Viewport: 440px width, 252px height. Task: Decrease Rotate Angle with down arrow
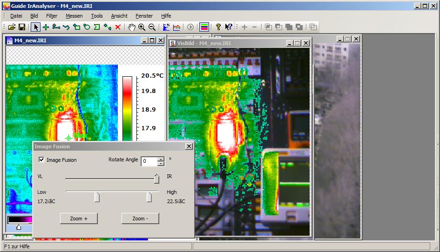(x=161, y=164)
